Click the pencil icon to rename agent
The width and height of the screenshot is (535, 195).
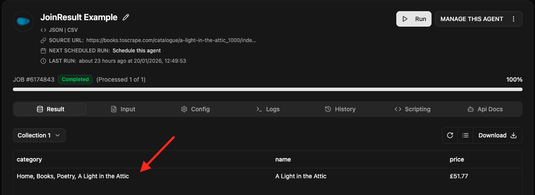coord(126,18)
